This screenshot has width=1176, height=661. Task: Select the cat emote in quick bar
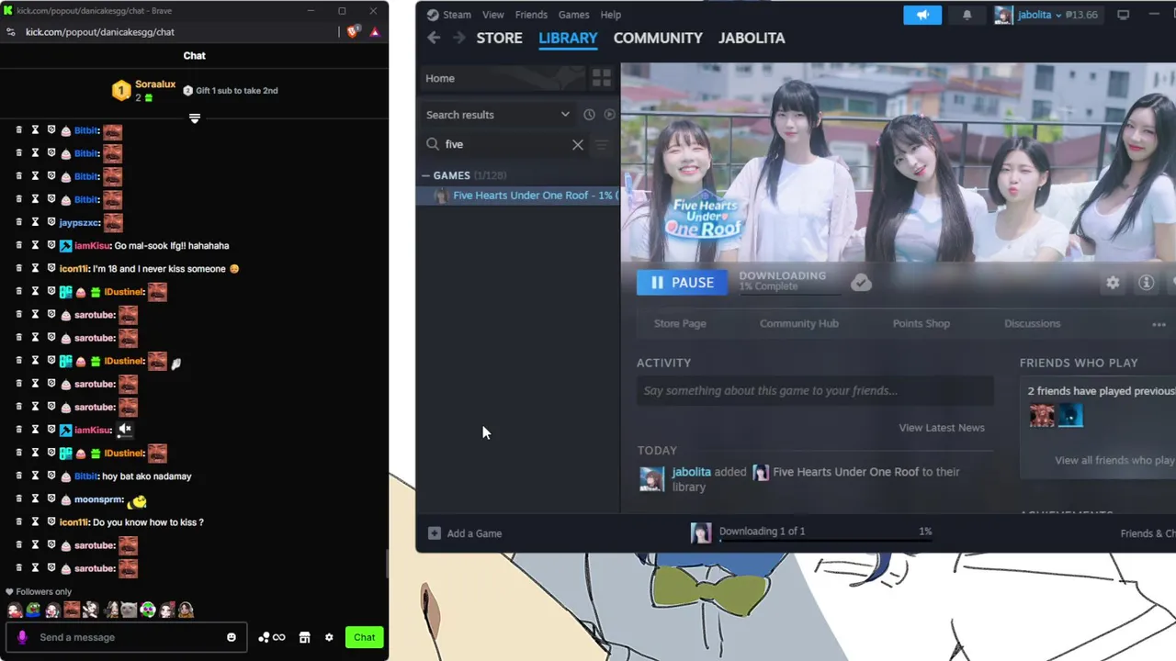(x=129, y=610)
